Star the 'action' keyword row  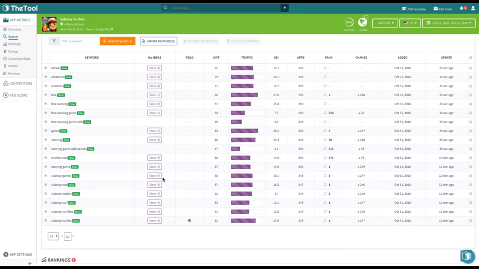(x=46, y=68)
